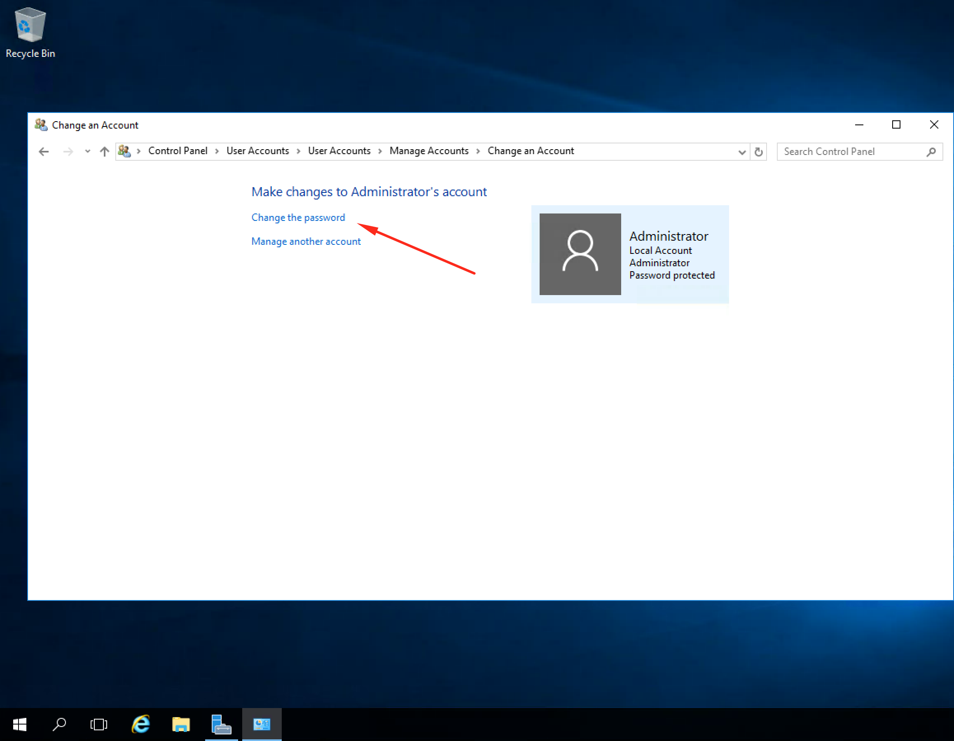This screenshot has width=954, height=741.
Task: Refresh the current Control Panel page
Action: (x=759, y=152)
